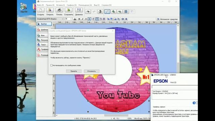The width and height of the screenshot is (215, 121).
Task: Click the grayed redo arrow icon
Action: coord(94,11)
